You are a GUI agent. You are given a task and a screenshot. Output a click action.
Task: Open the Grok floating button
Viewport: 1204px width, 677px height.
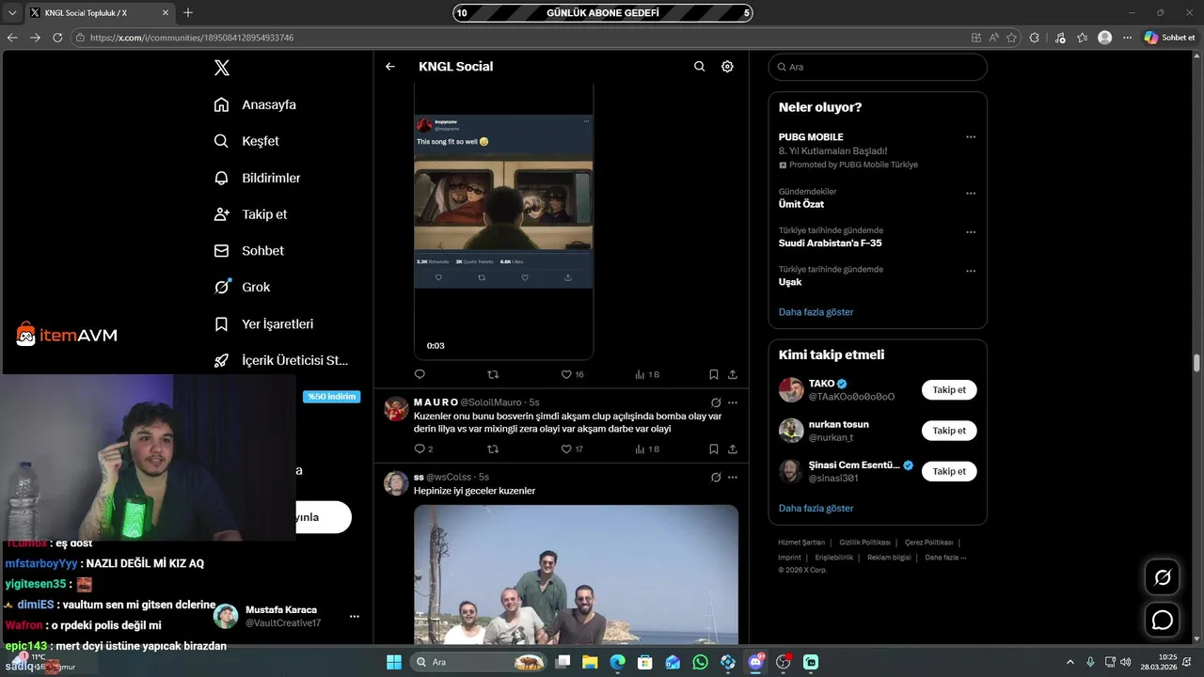tap(1163, 577)
